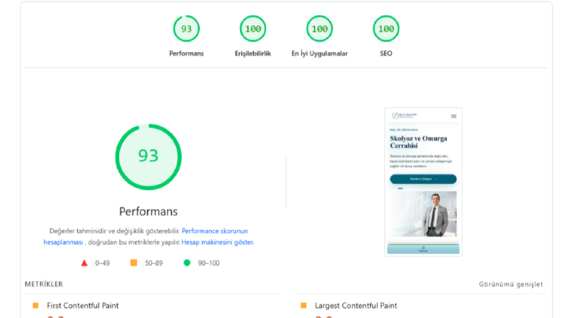Click the site logo in preview header

[x=404, y=116]
